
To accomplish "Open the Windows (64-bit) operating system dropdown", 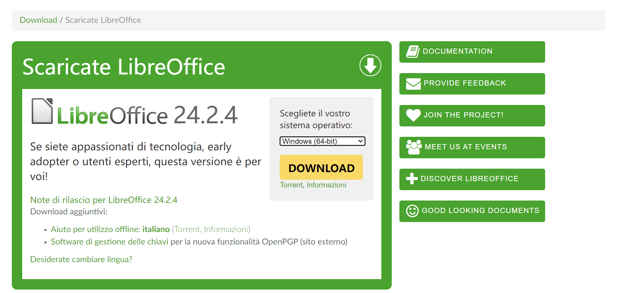I will pos(322,141).
